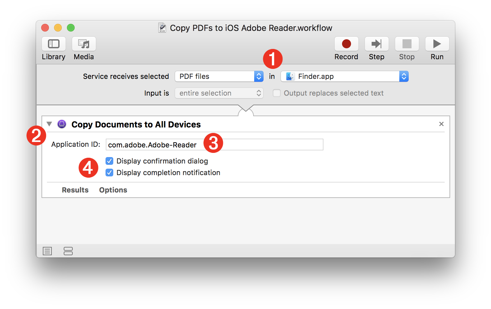Click the red close window button

pos(45,28)
